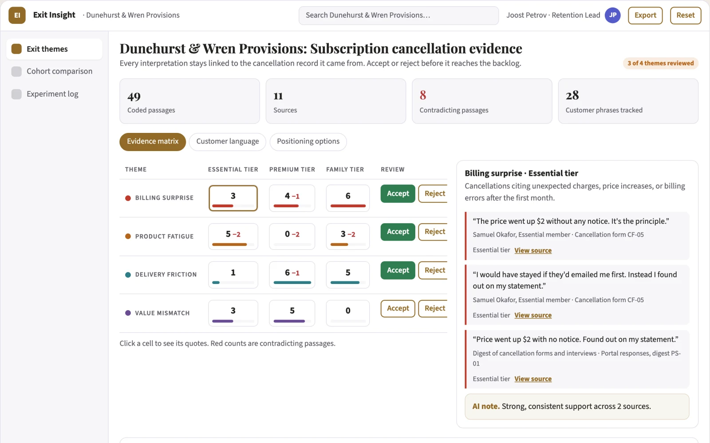This screenshot has width=710, height=443.
Task: Select Value mismatch Essential tier cell
Action: coord(233,313)
